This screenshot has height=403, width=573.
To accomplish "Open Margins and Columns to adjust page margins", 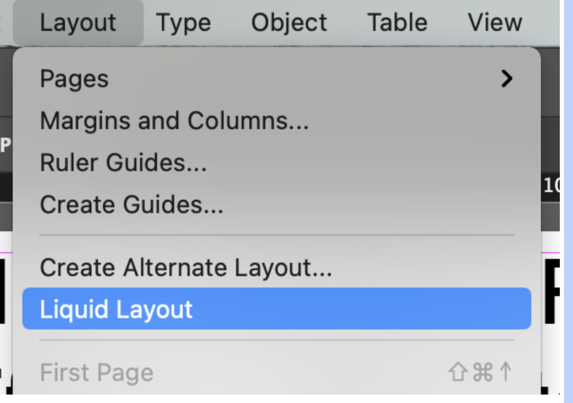I will (x=175, y=120).
